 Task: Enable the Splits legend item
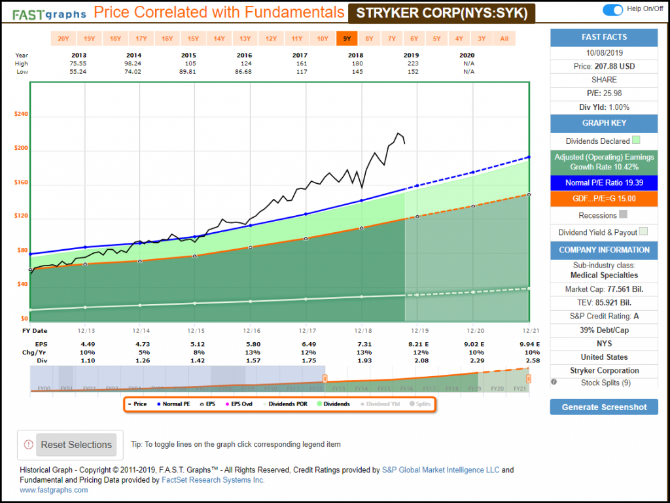click(x=421, y=404)
